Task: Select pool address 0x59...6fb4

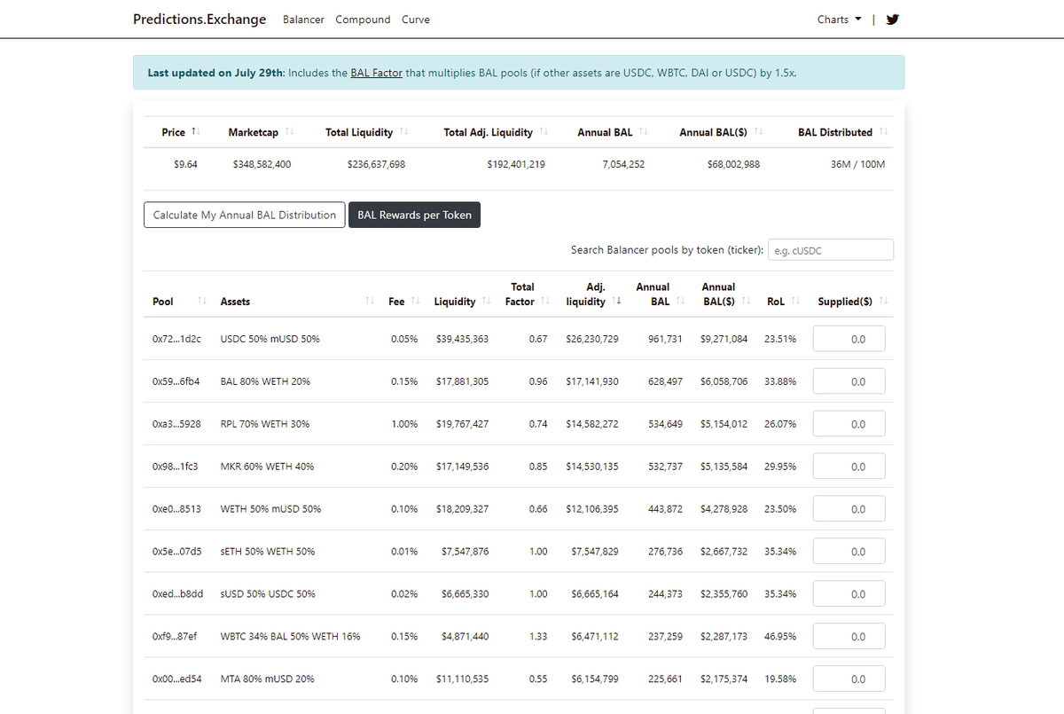Action: tap(176, 381)
